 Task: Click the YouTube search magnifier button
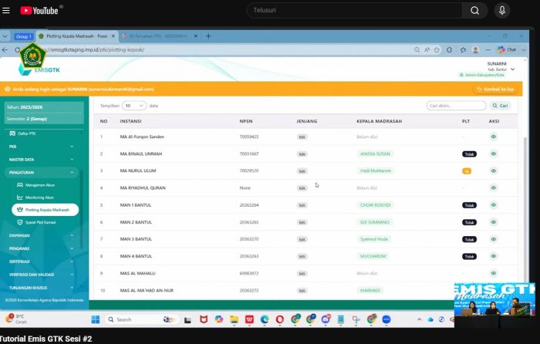pyautogui.click(x=474, y=11)
